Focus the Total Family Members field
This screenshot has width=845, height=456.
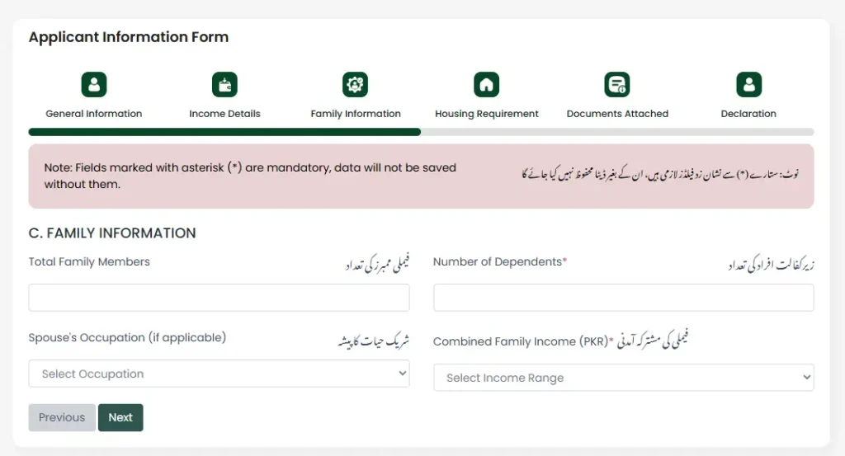(219, 298)
